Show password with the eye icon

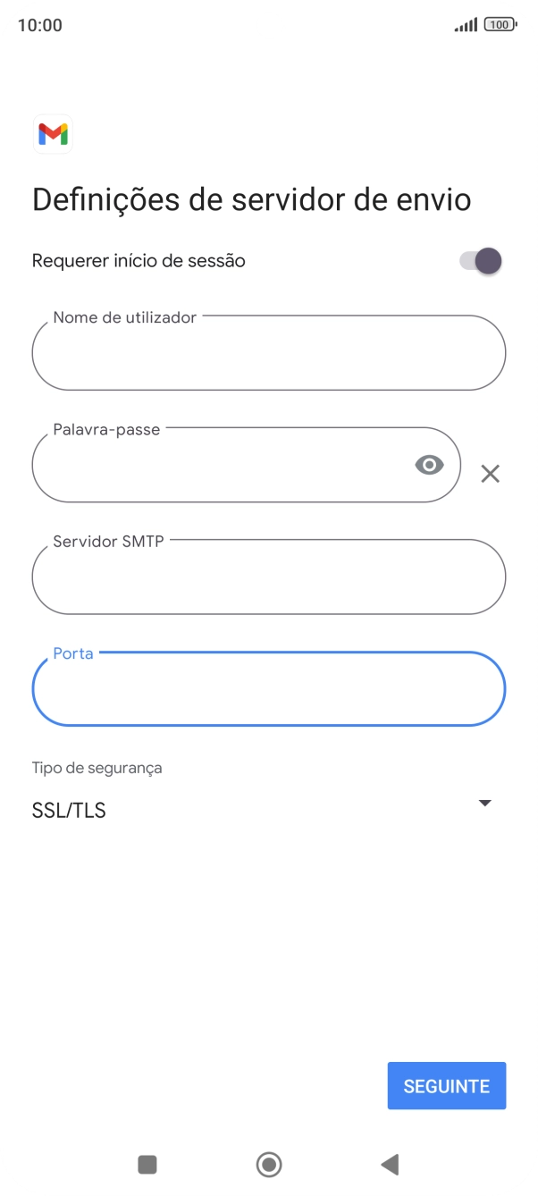[x=429, y=465]
